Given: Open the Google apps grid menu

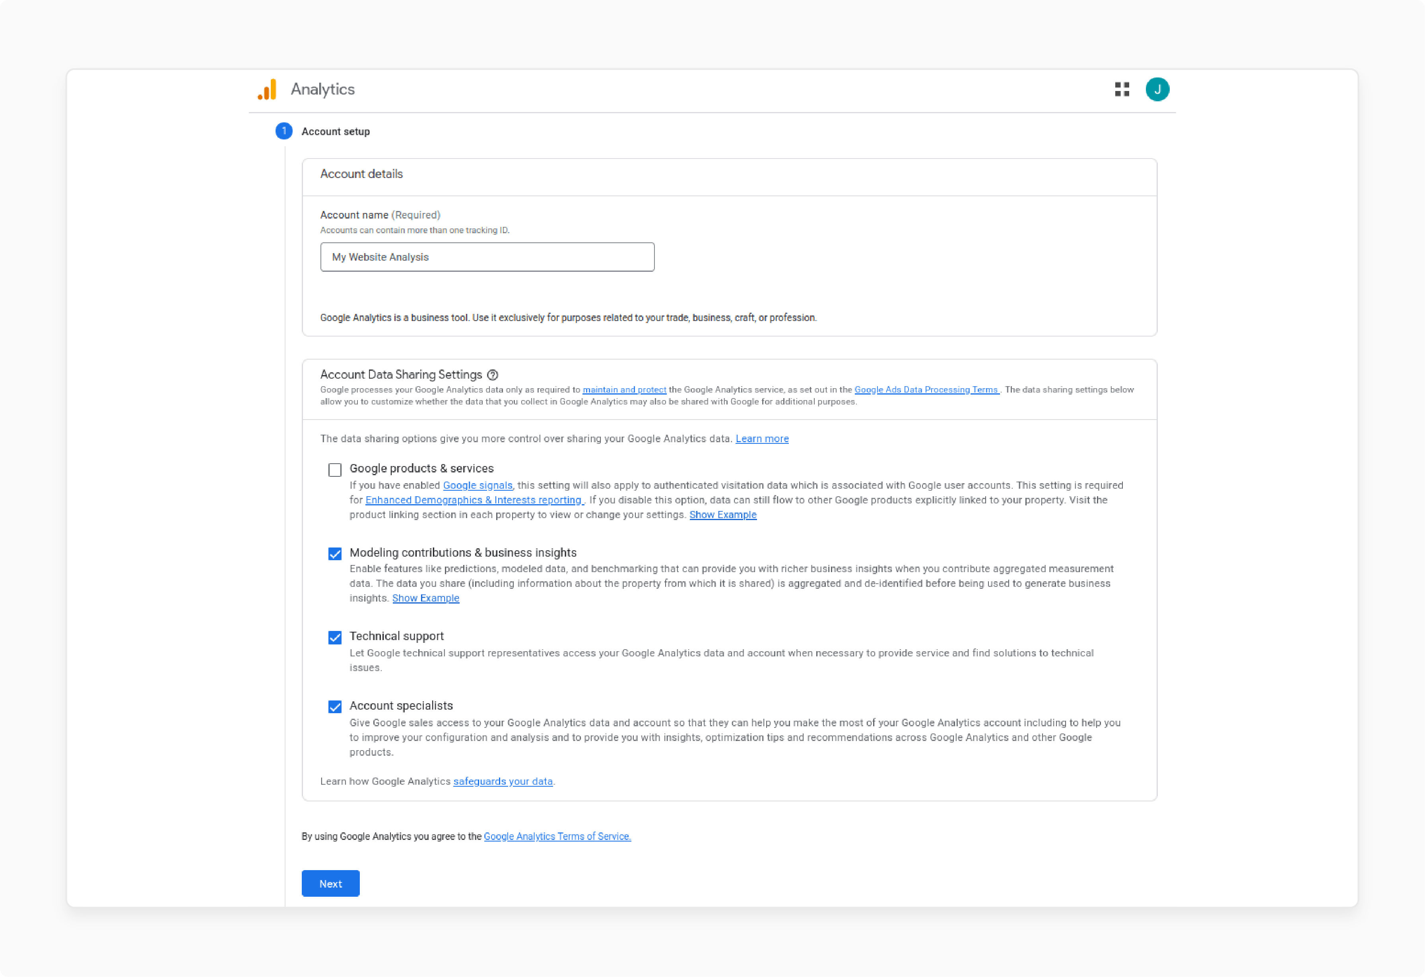Looking at the screenshot, I should click(x=1122, y=89).
